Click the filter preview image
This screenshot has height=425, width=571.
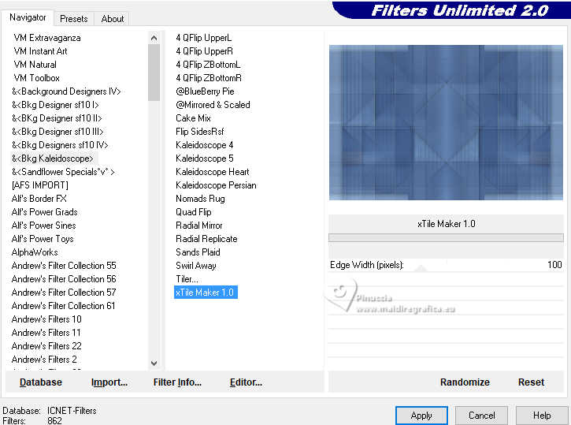[x=446, y=122]
